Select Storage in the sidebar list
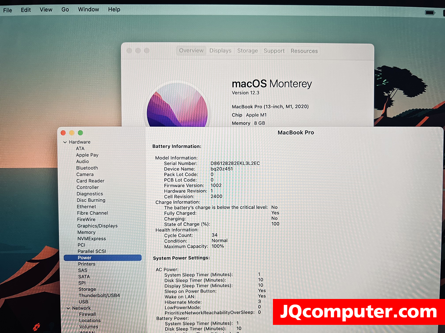The height and width of the screenshot is (333, 445). tap(87, 289)
